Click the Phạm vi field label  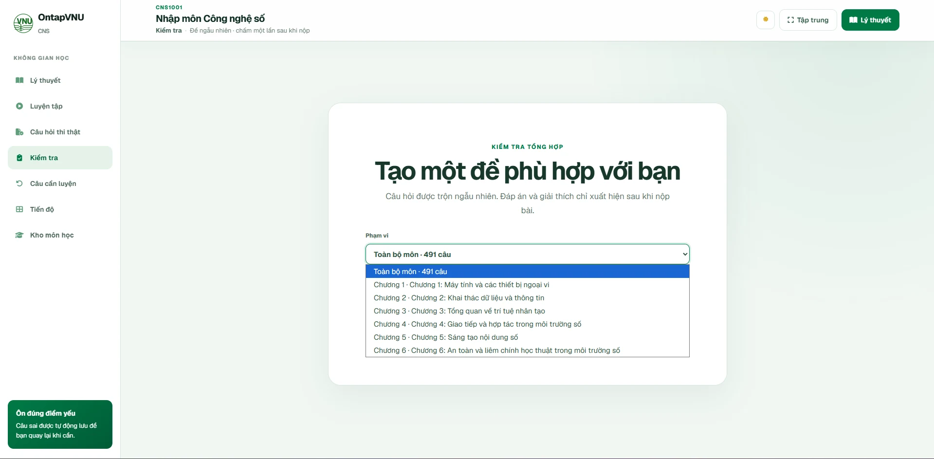377,236
